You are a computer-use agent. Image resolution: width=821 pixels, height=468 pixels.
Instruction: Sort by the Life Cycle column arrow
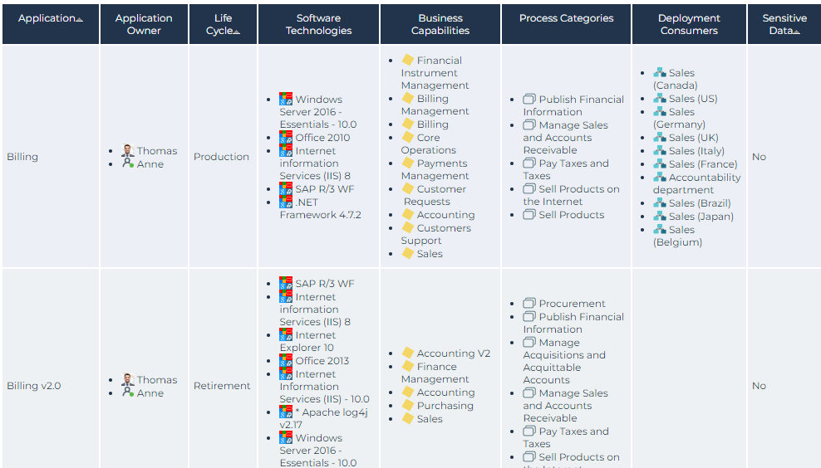[237, 32]
